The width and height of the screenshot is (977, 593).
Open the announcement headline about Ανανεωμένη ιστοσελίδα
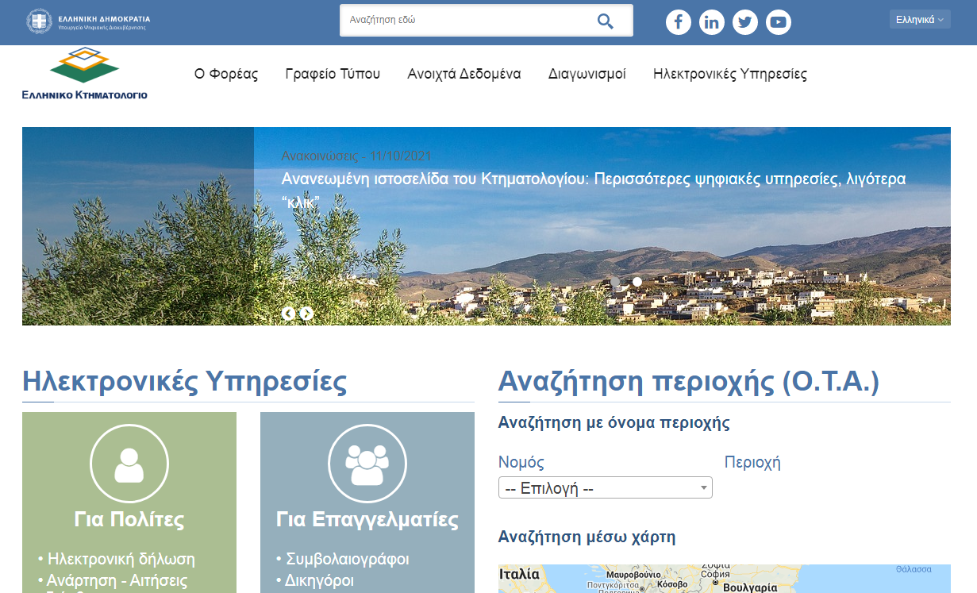594,191
